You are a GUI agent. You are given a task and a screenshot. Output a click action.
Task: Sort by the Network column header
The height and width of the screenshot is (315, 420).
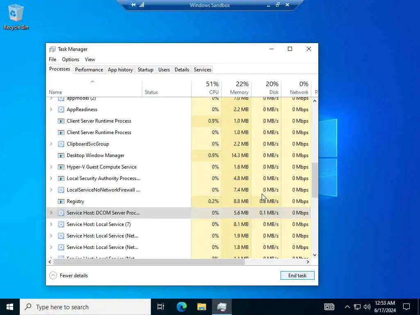[x=296, y=88]
